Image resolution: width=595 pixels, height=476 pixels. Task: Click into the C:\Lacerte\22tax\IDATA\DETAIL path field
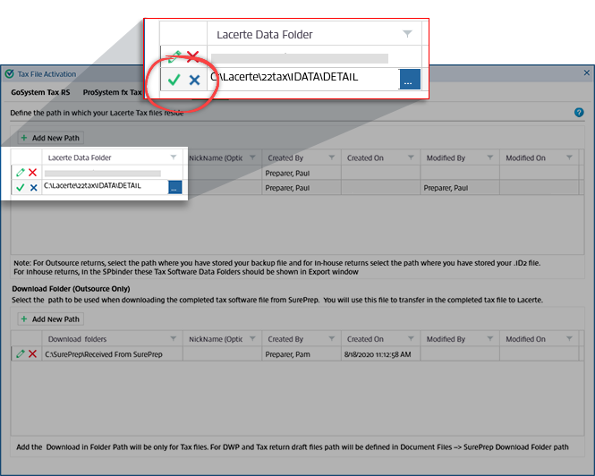pyautogui.click(x=105, y=187)
